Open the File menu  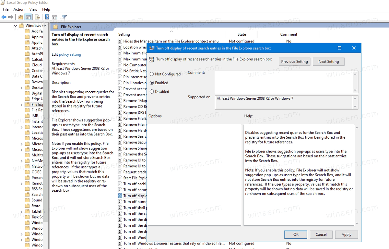pos(6,9)
